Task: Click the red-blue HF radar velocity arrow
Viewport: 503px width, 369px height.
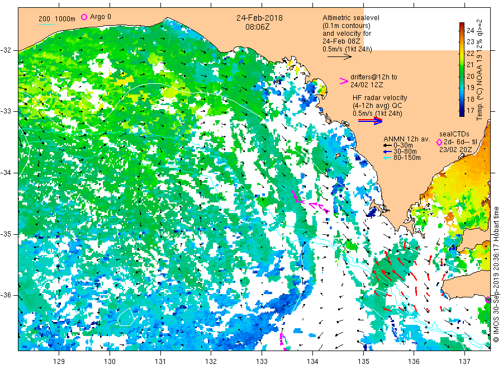Action: 371,121
